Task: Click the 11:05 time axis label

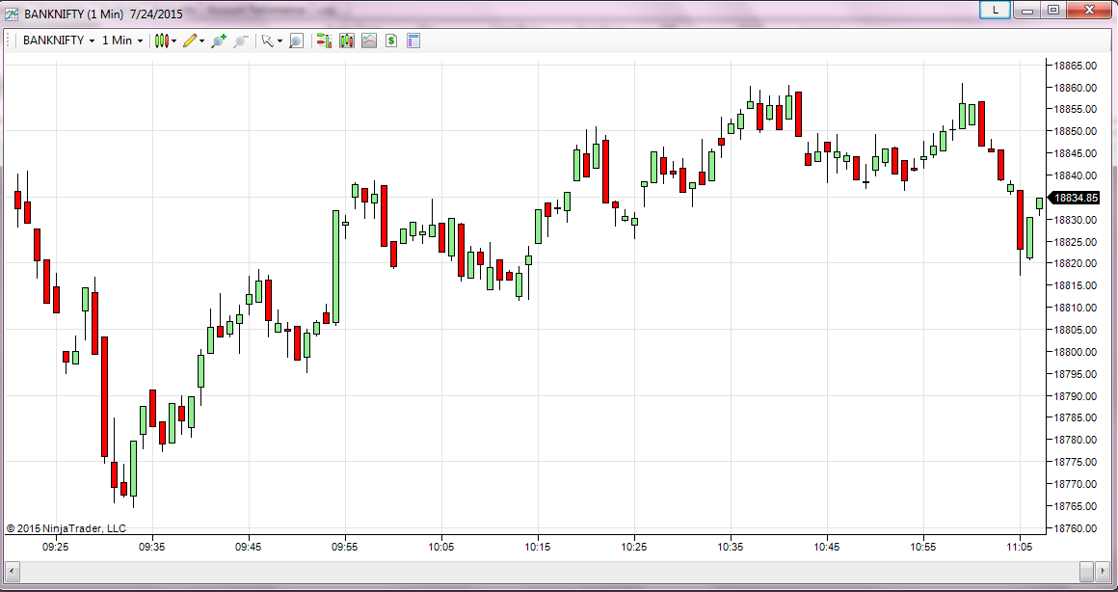Action: (1020, 547)
